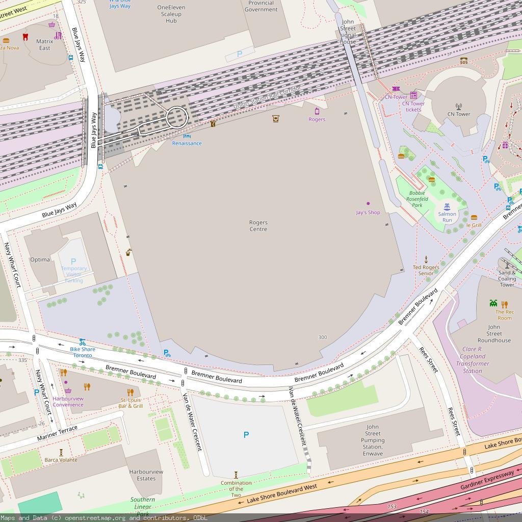Image resolution: width=522 pixels, height=522 pixels.
Task: Select the Matrix East label
Action: coord(45,45)
